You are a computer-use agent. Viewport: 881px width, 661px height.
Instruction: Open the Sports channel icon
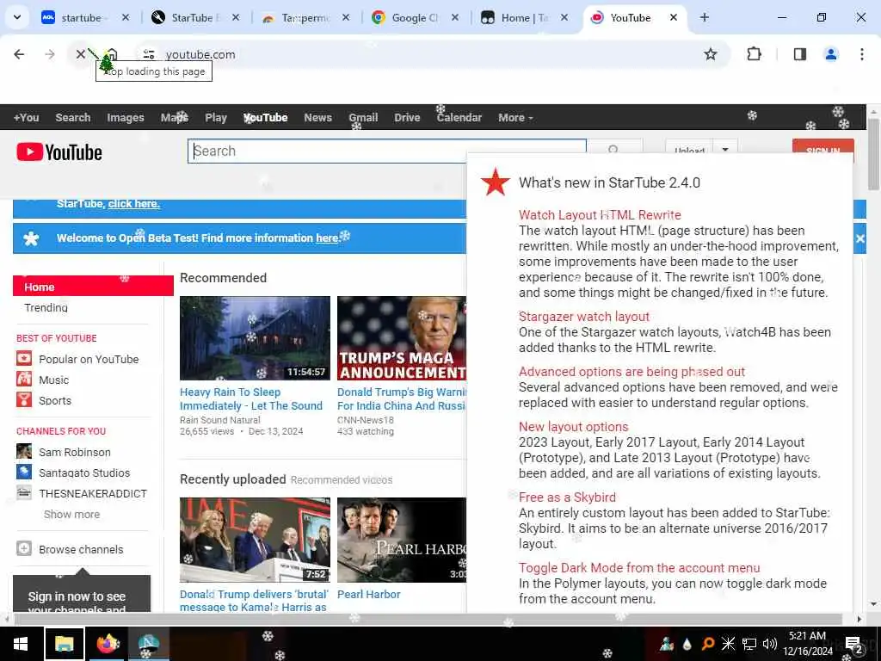[23, 400]
